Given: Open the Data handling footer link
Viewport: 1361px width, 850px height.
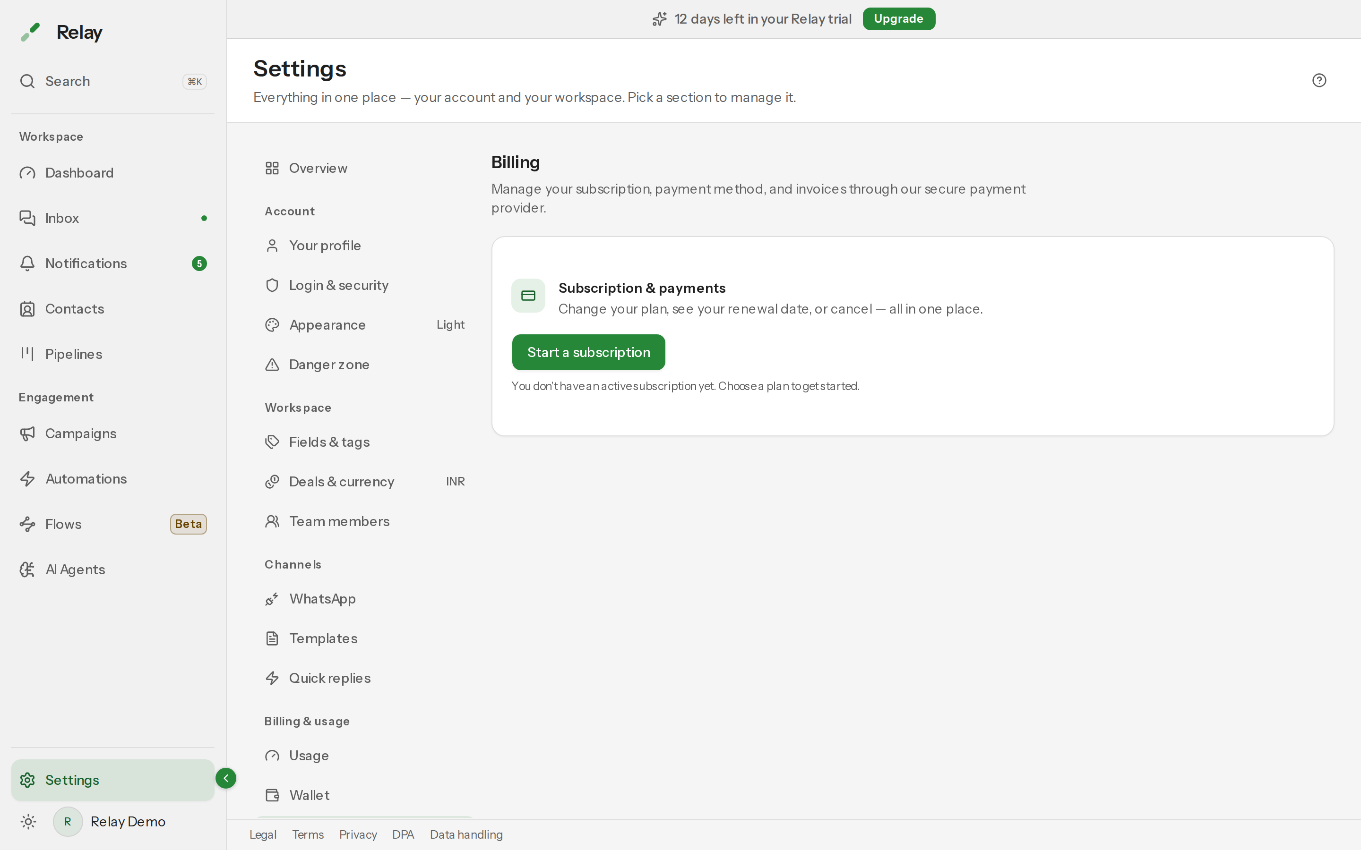Looking at the screenshot, I should tap(466, 835).
